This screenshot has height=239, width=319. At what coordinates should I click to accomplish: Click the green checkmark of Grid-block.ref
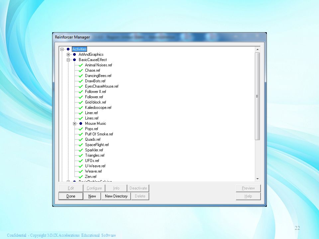81,102
